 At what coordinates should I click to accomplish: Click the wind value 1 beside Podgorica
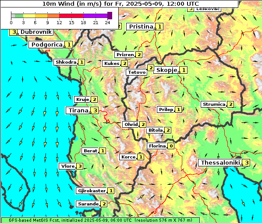pos(69,45)
